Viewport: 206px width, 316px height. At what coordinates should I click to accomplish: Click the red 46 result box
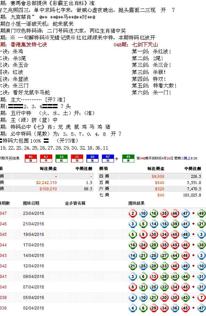[x=31, y=159]
